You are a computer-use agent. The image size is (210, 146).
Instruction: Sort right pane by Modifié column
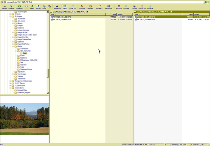pos(202,14)
